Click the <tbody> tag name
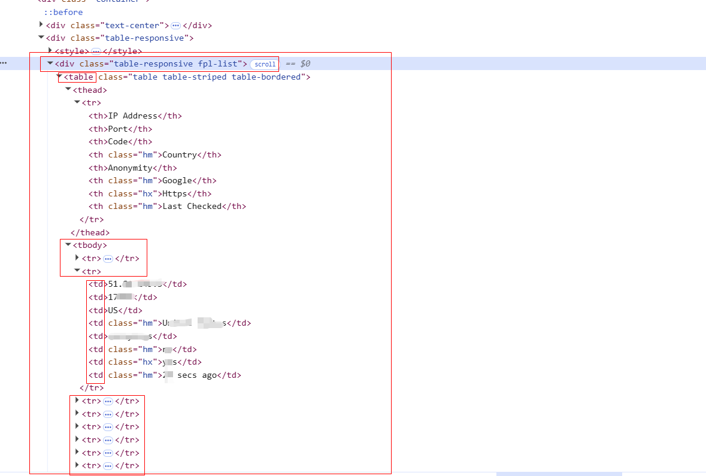The height and width of the screenshot is (476, 706). tap(90, 245)
